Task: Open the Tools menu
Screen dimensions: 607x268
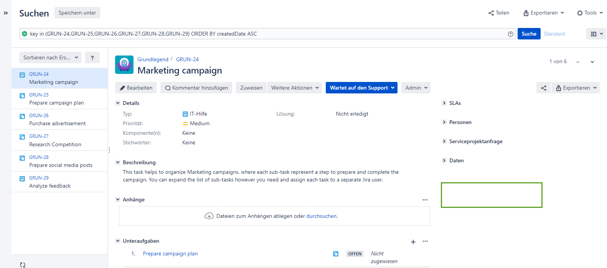Action: [590, 13]
